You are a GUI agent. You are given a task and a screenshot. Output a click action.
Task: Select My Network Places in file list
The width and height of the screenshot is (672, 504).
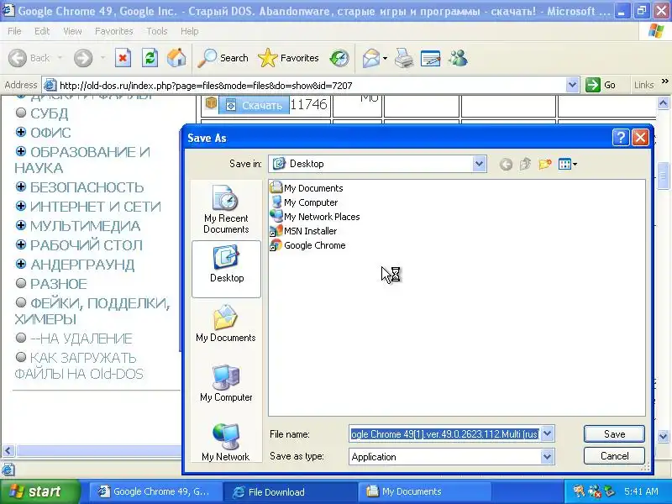(x=314, y=217)
